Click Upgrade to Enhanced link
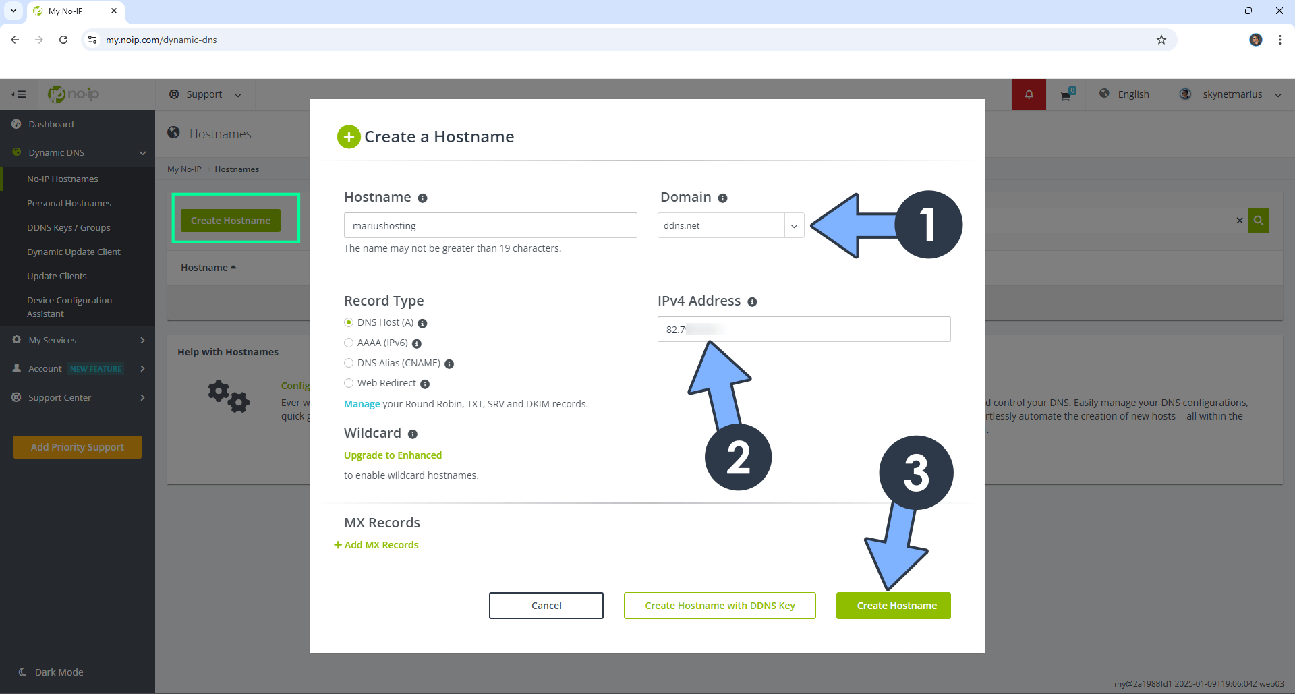Screen dimensions: 1295x694 [x=393, y=455]
